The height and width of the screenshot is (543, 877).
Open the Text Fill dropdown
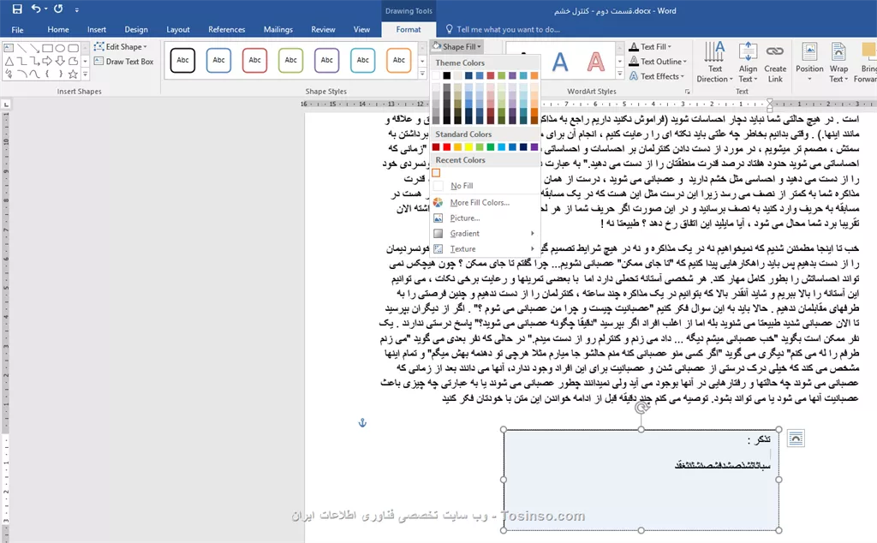pyautogui.click(x=650, y=47)
